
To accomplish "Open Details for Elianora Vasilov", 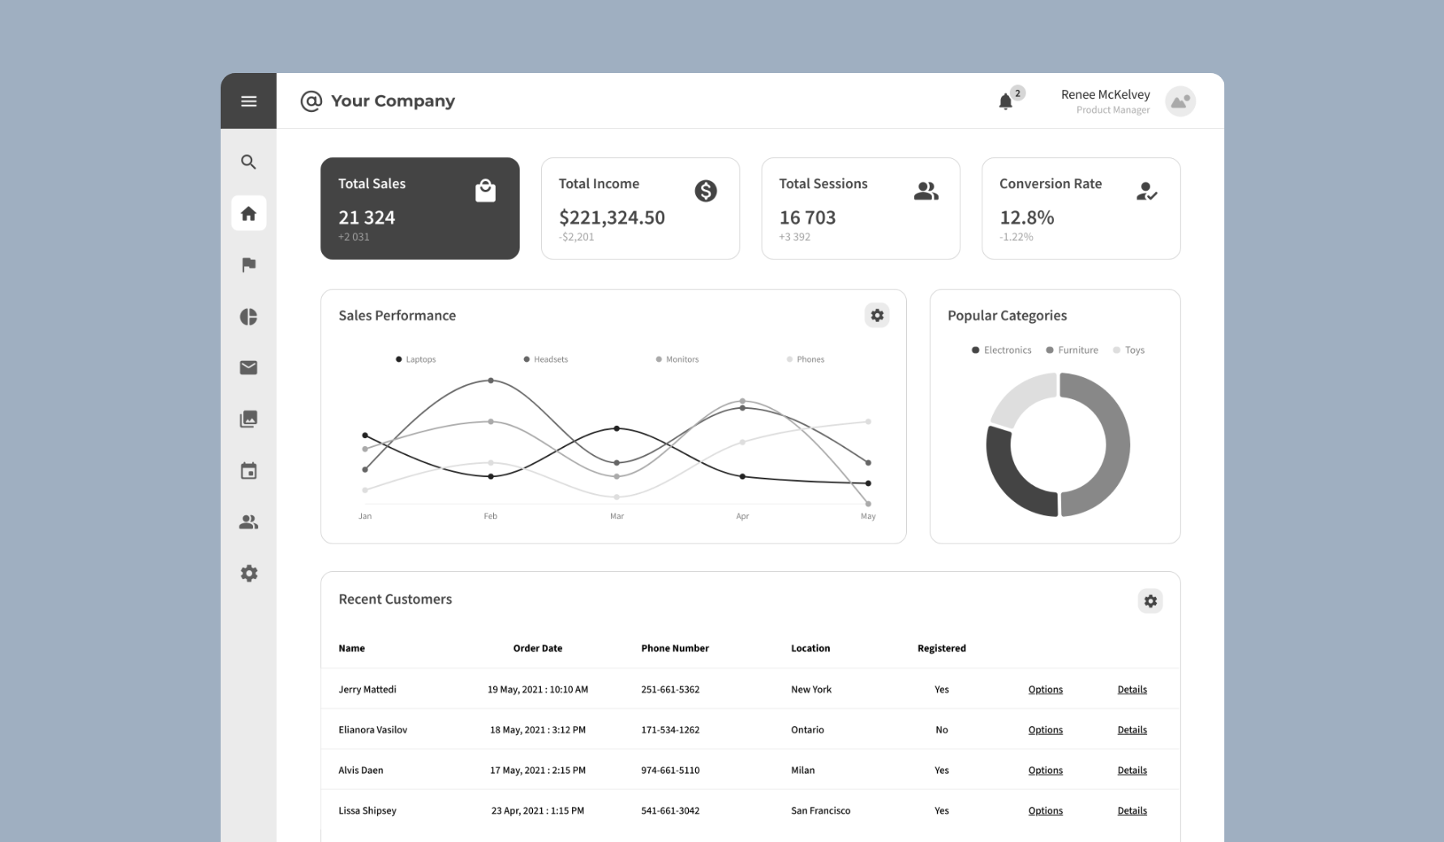I will (x=1132, y=730).
